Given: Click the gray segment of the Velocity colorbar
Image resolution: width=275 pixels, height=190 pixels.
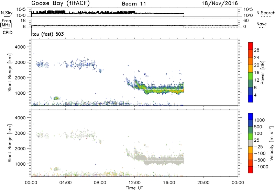Looking at the screenshot, I should (x=251, y=143).
